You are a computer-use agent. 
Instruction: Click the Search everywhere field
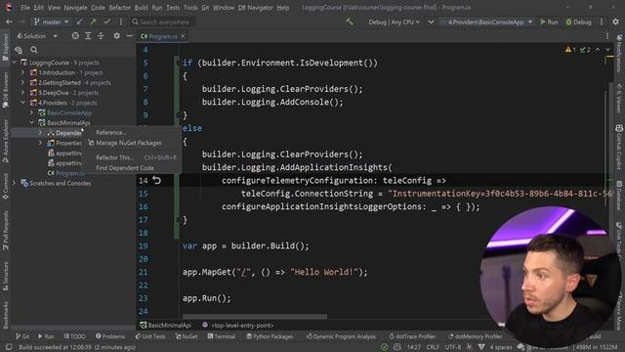point(163,22)
